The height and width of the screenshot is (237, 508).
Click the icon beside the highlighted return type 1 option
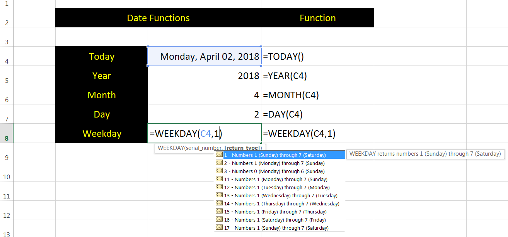(x=219, y=155)
